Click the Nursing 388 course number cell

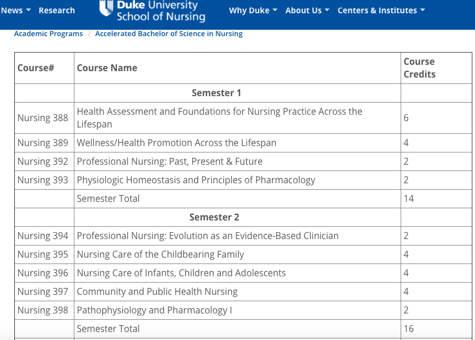click(43, 118)
